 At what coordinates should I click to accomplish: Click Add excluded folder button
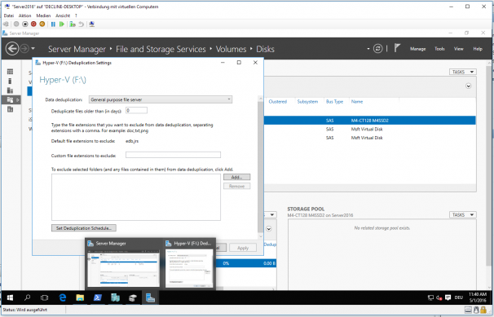point(236,177)
